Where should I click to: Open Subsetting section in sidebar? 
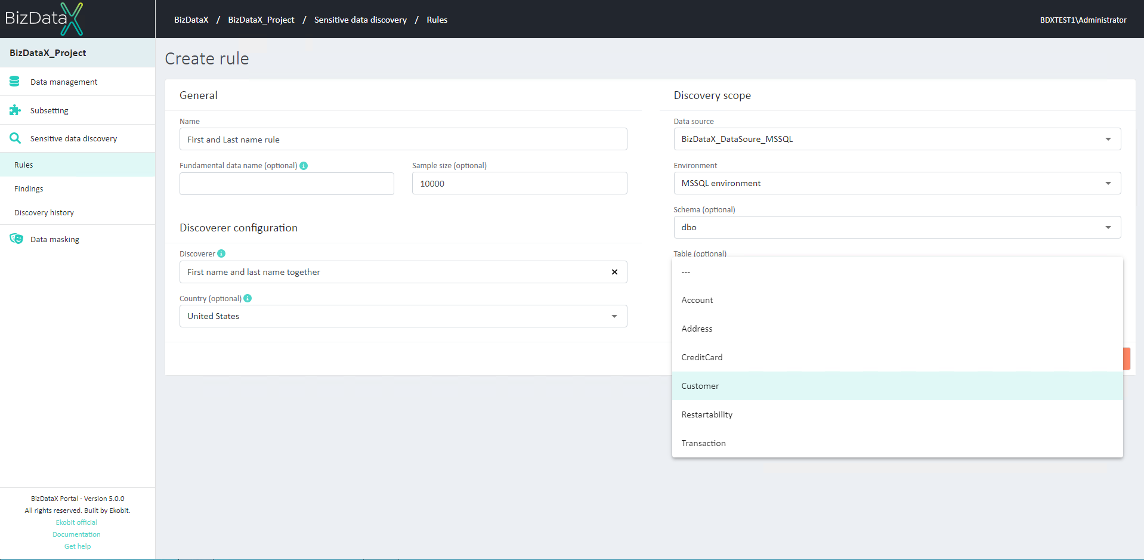tap(78, 110)
